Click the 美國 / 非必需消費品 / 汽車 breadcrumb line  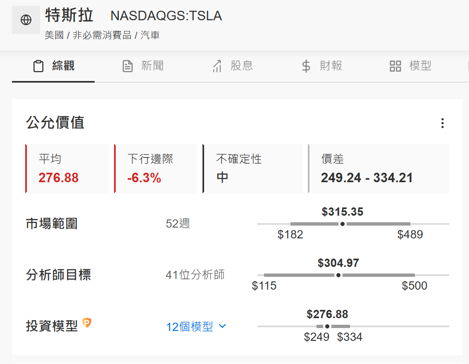[102, 35]
